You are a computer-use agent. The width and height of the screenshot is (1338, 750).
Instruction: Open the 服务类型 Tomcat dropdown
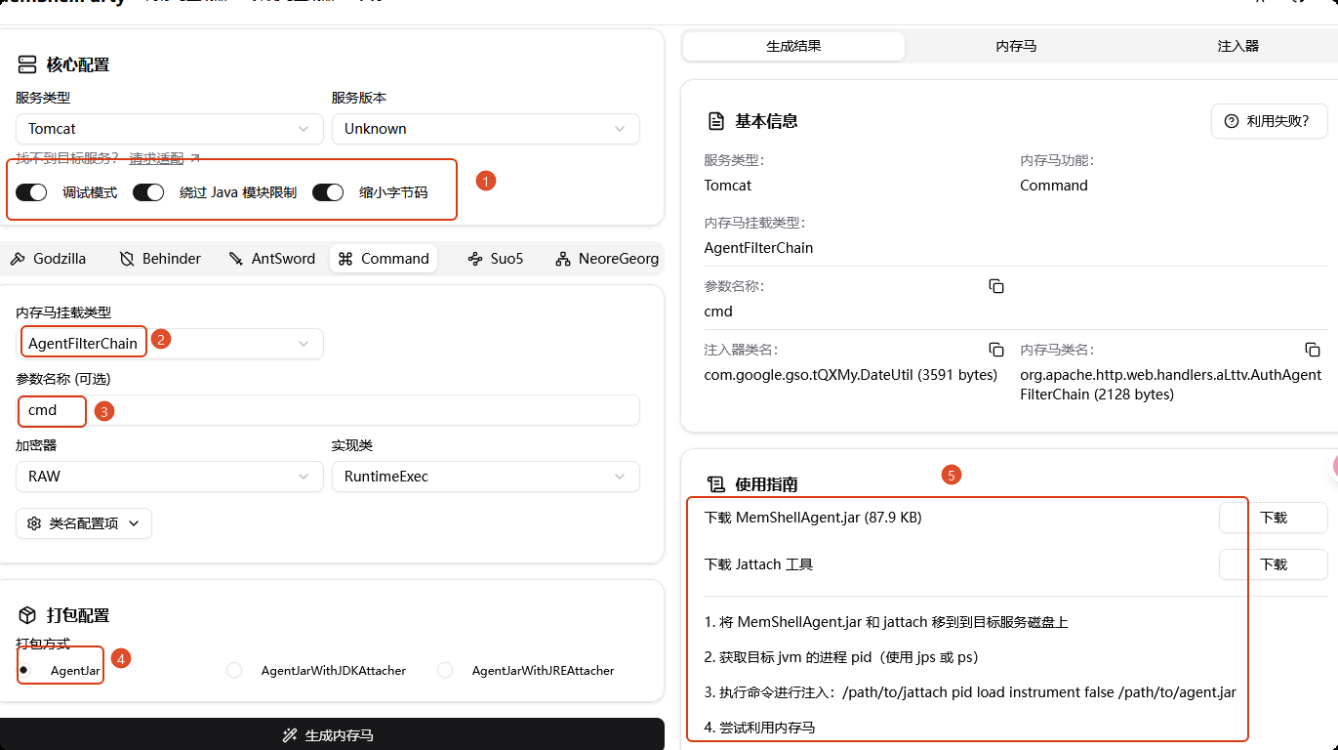tap(170, 129)
